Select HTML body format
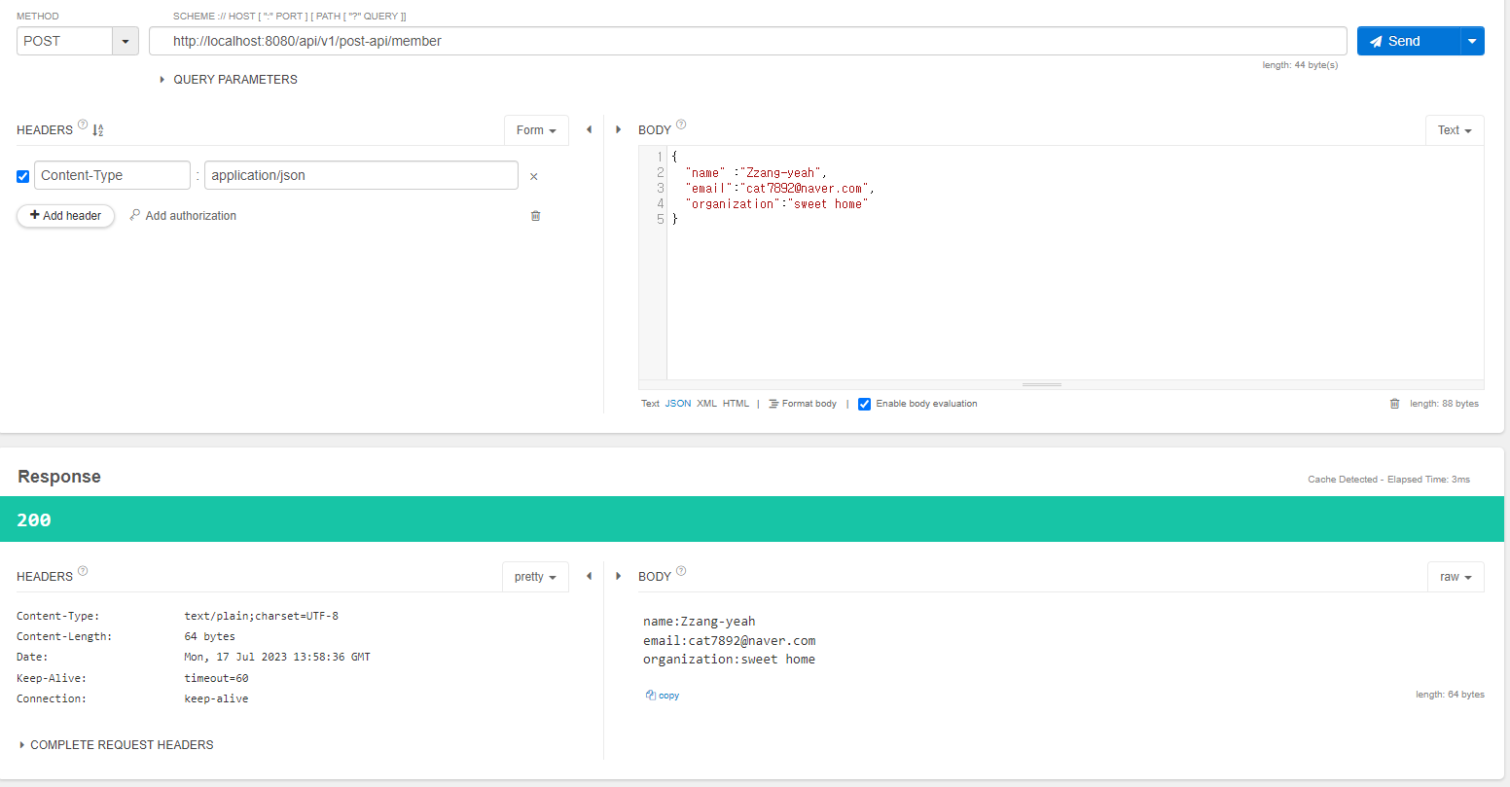The image size is (1510, 787). point(736,404)
